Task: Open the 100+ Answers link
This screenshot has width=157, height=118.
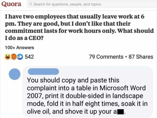Action: point(19,47)
